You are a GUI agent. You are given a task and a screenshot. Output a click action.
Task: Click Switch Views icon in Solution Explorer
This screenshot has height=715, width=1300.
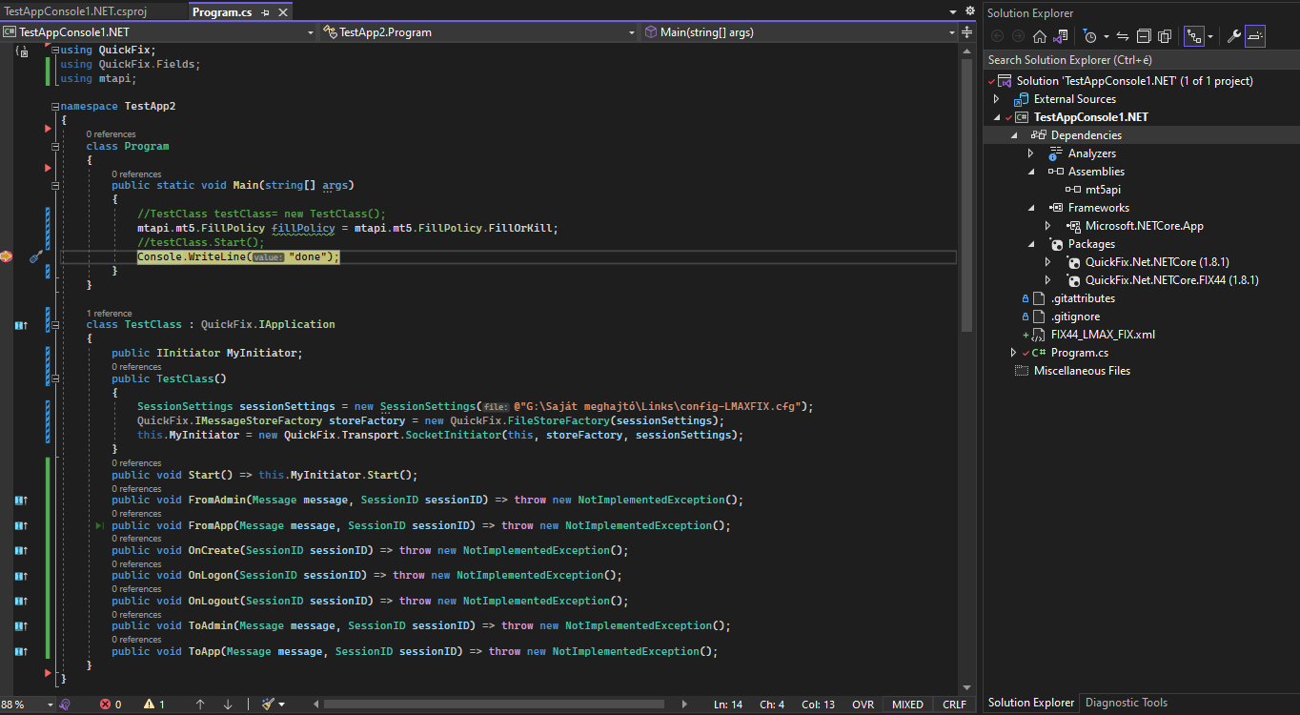1061,36
